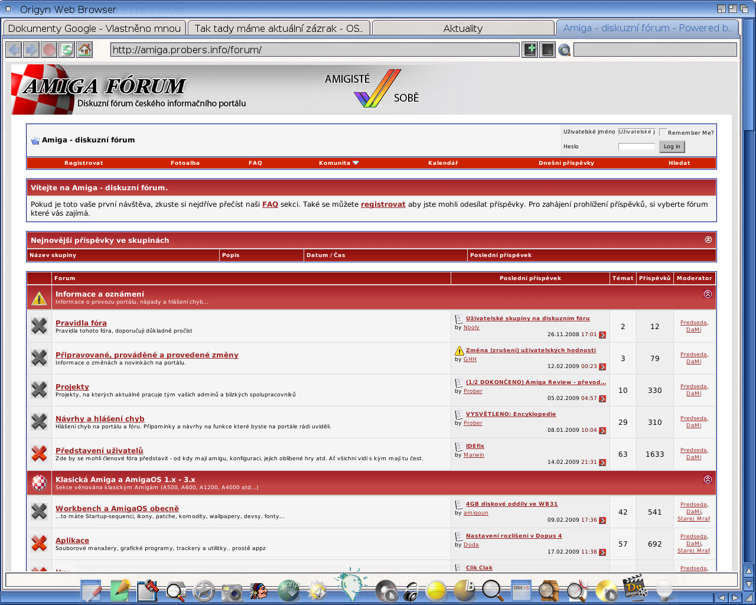
Task: Jump to last post in Projekty row
Action: (x=602, y=399)
